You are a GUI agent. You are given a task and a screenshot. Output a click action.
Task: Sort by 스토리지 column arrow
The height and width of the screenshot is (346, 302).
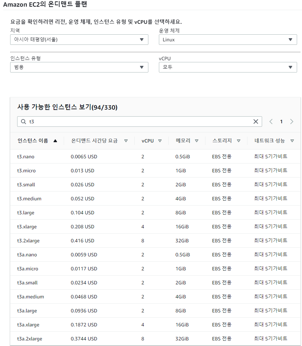tap(239, 141)
